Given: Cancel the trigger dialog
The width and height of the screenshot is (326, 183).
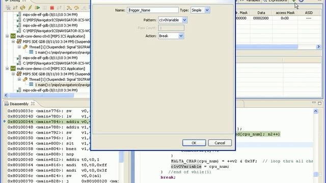Looking at the screenshot, I should click(x=220, y=143).
